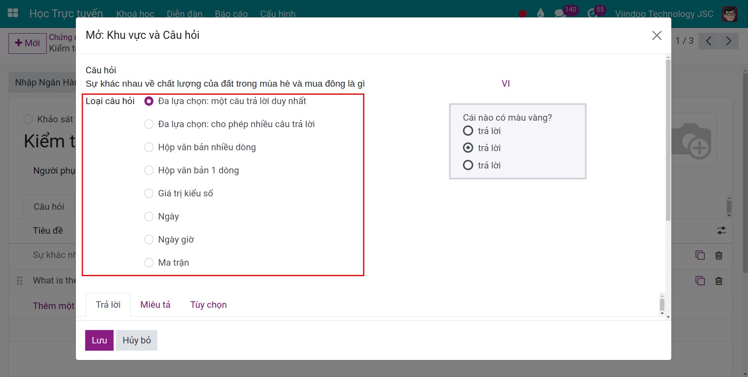Click the dialog vertical scrollbar thumb
Image resolution: width=748 pixels, height=377 pixels.
tap(668, 141)
